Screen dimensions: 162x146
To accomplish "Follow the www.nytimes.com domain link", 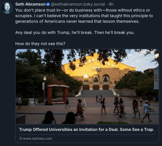I will pos(37,139).
